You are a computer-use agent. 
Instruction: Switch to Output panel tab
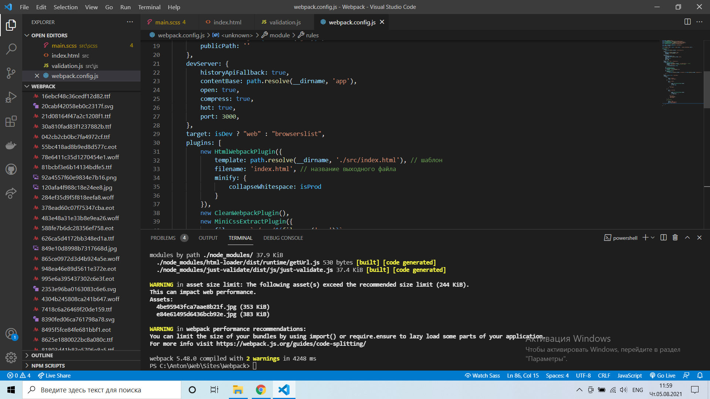(x=208, y=238)
